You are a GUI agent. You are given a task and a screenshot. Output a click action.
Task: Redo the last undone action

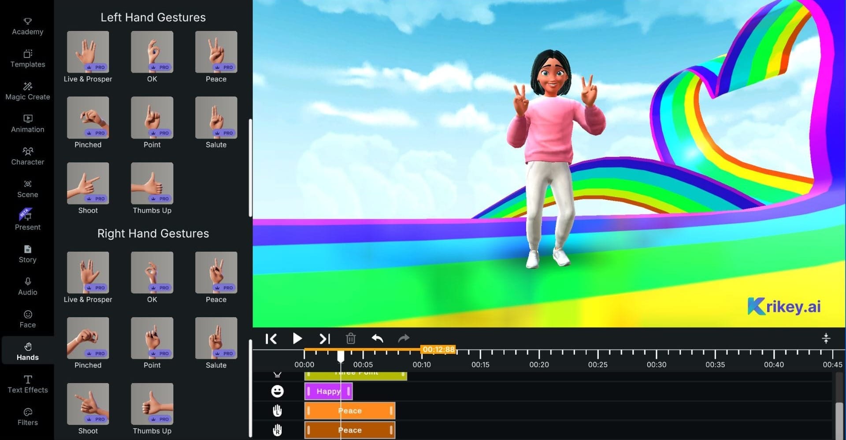404,338
